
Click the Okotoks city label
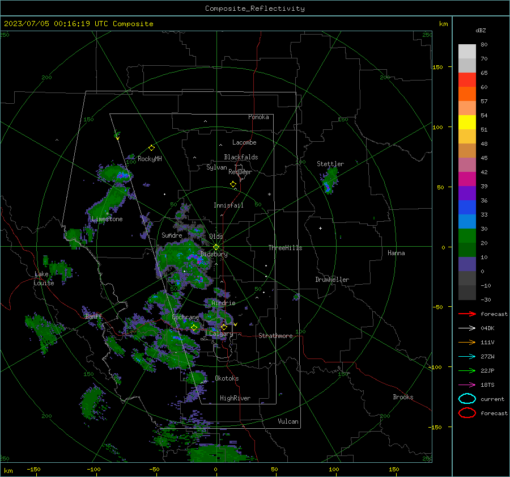[227, 378]
